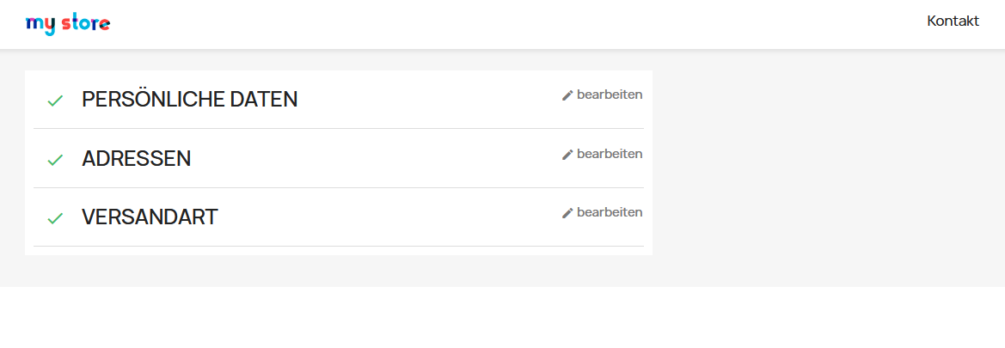Click the pencil icon for Persönliche Daten
Image resolution: width=1005 pixels, height=348 pixels.
click(567, 95)
